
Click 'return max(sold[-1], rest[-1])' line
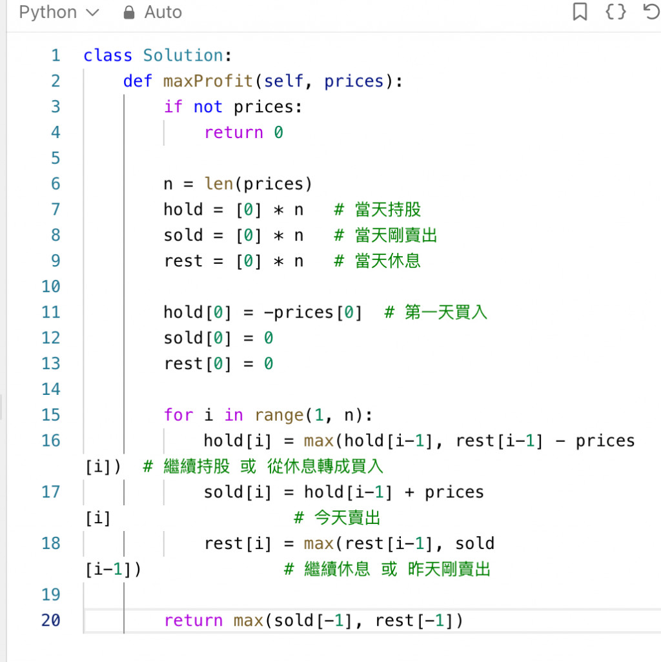coord(314,620)
